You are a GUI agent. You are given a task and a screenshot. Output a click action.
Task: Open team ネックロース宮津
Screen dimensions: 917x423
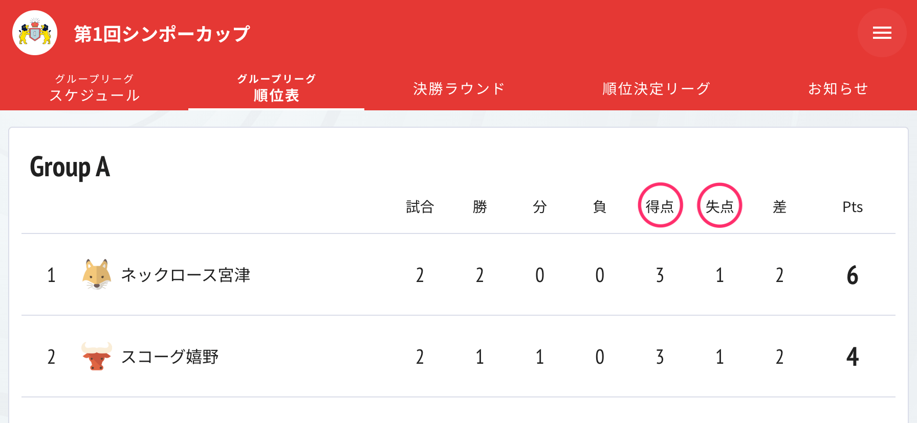click(185, 275)
